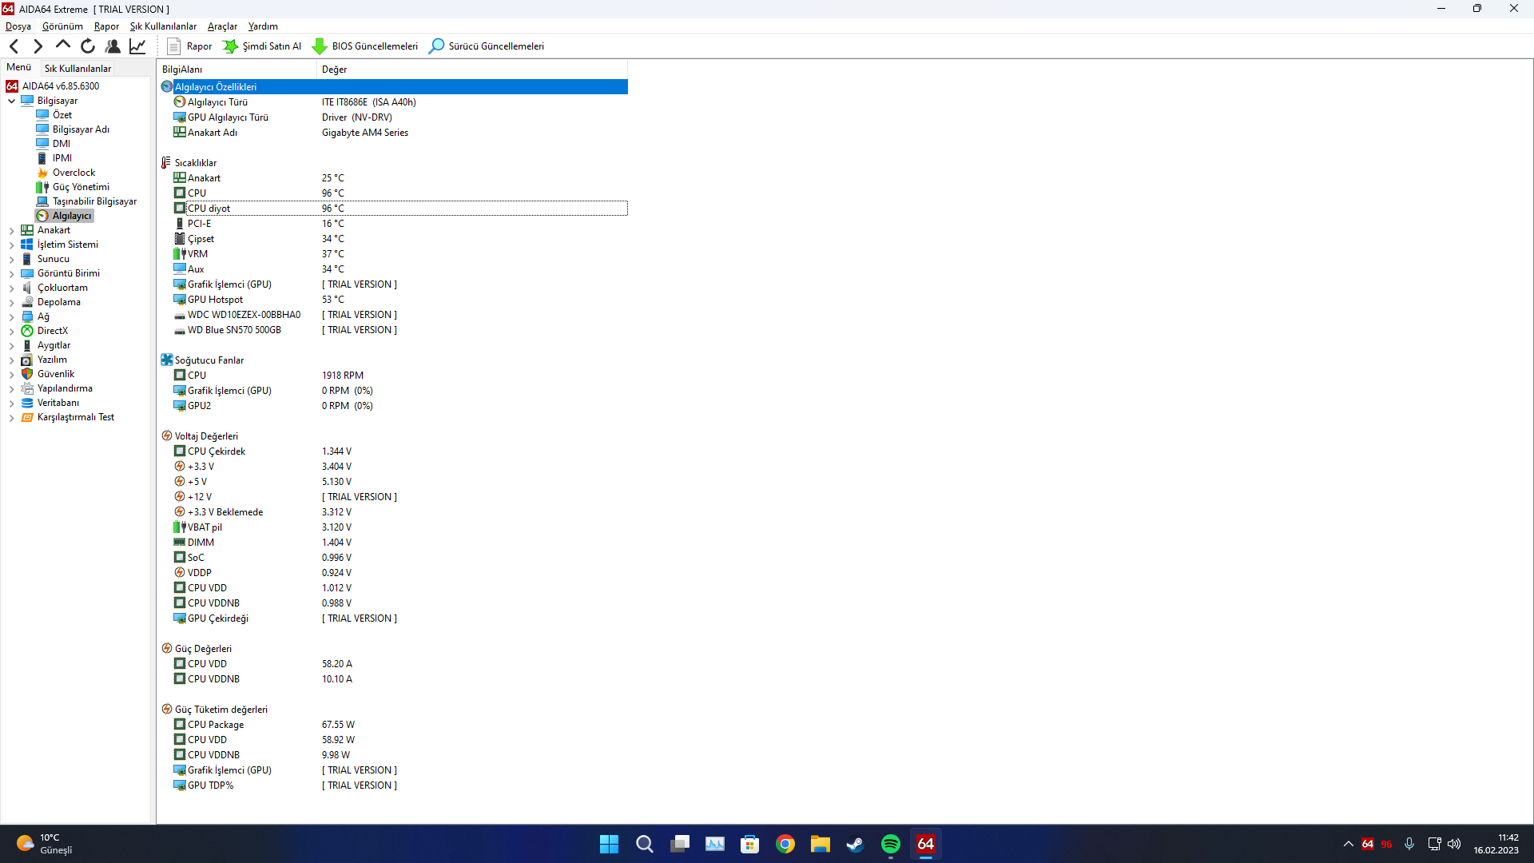Switch to the Sık Kullanılanlar sidebar tab
Viewport: 1534px width, 863px height.
point(77,69)
